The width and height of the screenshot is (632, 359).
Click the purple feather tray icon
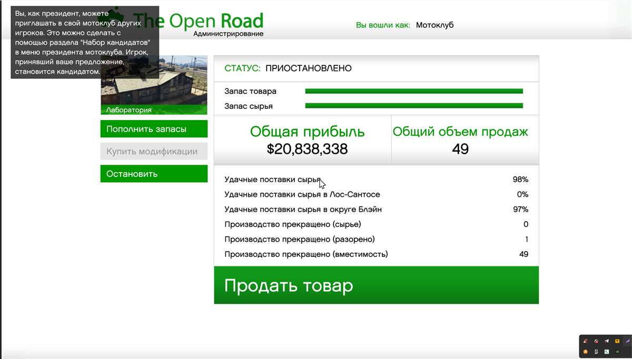[628, 341]
